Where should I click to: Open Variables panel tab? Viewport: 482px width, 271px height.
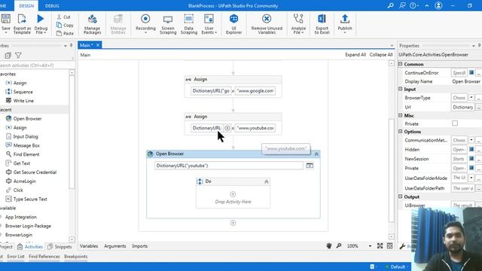[x=89, y=246]
